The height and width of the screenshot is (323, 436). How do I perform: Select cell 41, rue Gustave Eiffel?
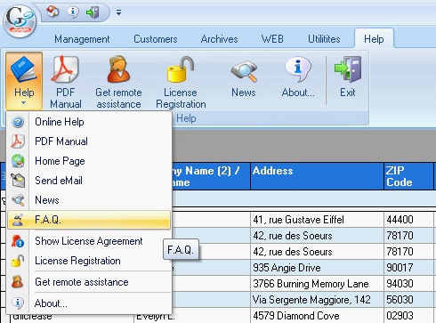click(x=317, y=220)
